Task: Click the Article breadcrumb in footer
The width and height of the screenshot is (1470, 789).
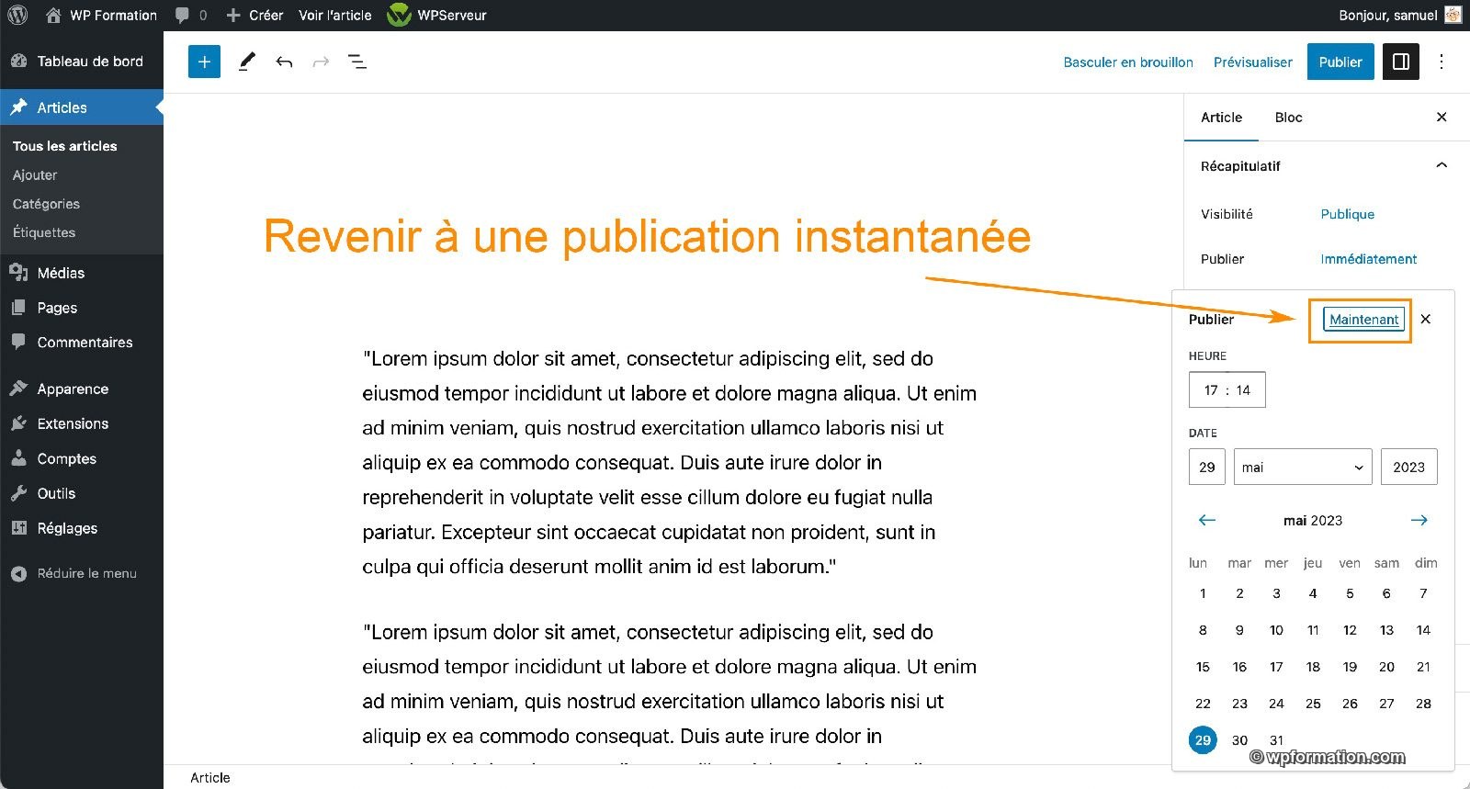Action: tap(209, 778)
